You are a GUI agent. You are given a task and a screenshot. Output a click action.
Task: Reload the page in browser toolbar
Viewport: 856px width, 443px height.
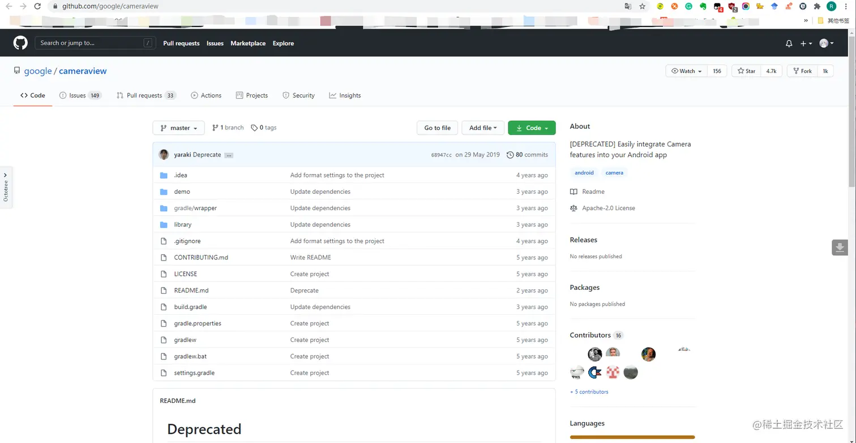[x=37, y=6]
